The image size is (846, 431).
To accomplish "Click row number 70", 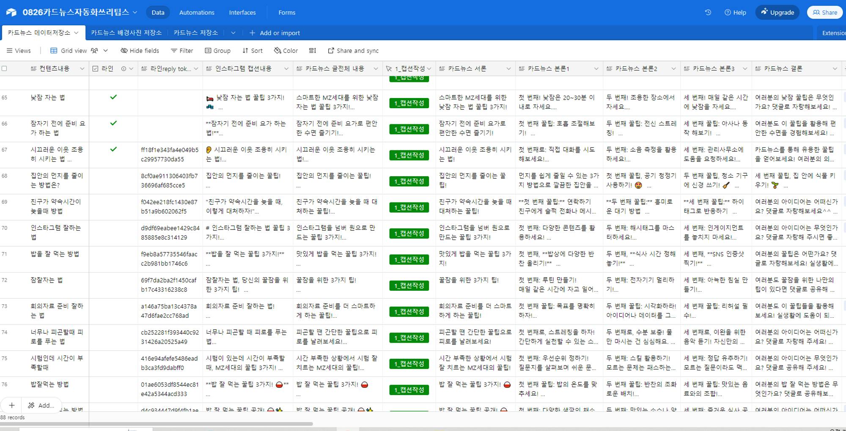I will (x=5, y=228).
